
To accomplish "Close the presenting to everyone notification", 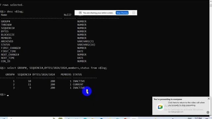I will (209, 99).
